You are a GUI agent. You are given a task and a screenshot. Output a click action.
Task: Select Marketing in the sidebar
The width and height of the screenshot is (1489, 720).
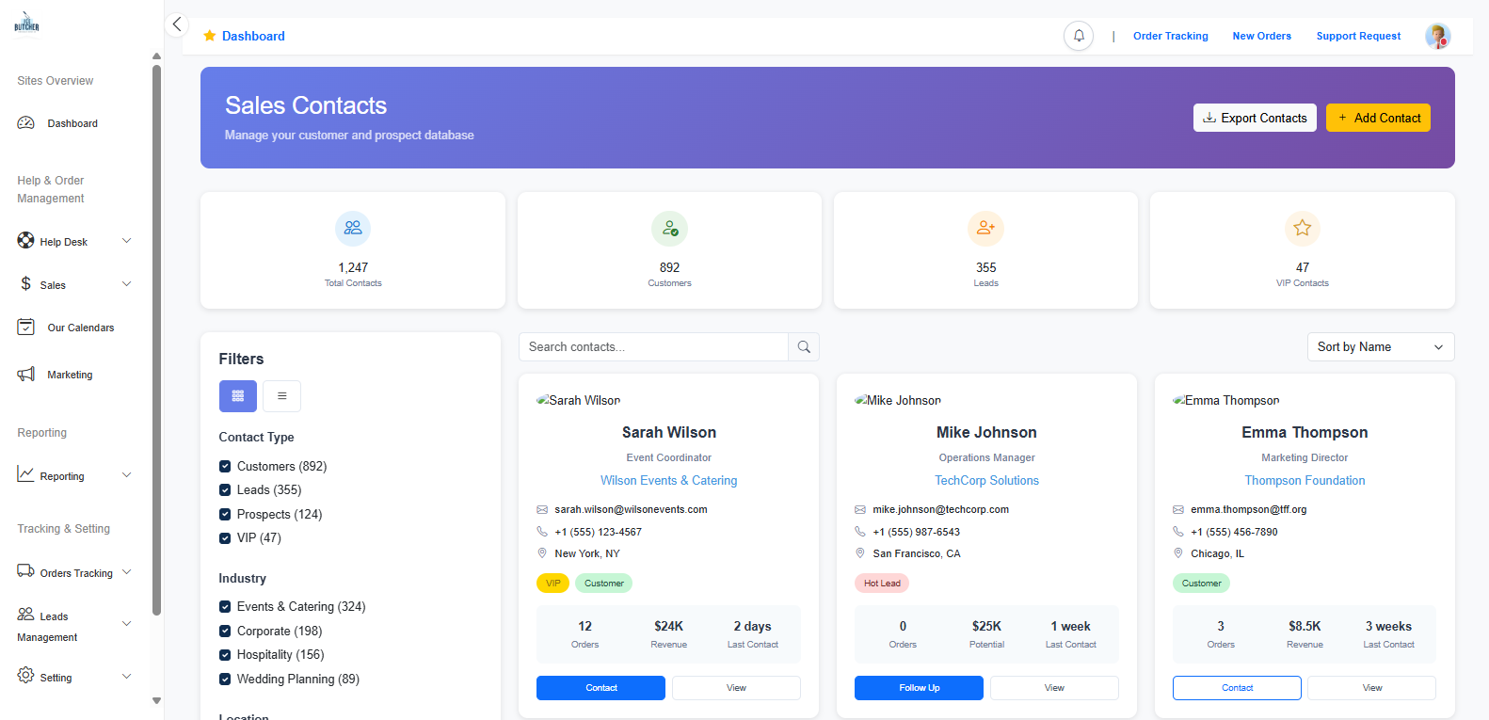(70, 375)
